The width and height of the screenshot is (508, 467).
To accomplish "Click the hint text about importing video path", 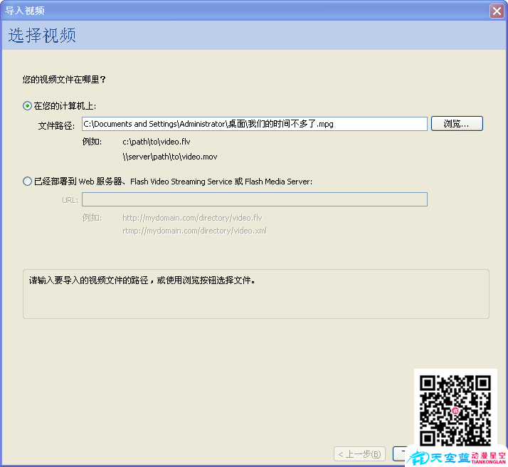I will pos(142,280).
